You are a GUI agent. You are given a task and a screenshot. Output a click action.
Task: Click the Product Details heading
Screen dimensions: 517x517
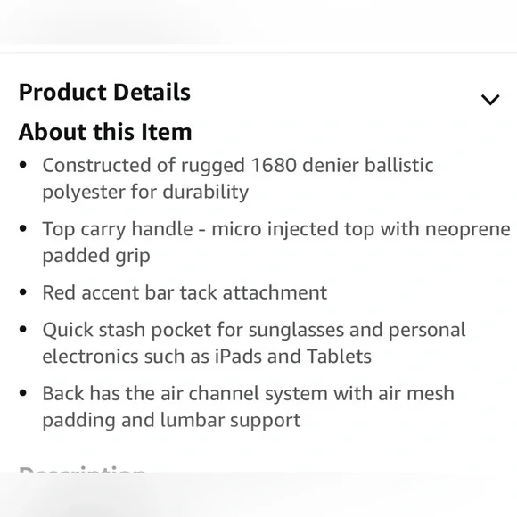104,92
